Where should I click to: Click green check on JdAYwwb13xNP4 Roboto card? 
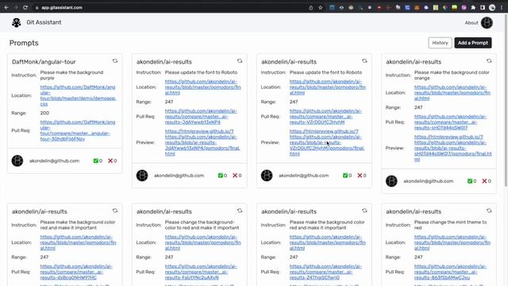click(x=221, y=176)
